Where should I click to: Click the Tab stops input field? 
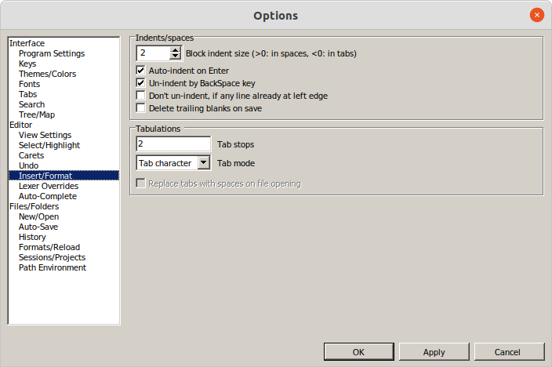coord(173,144)
